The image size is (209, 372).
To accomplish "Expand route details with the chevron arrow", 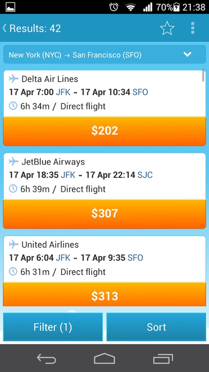I will pos(187,54).
